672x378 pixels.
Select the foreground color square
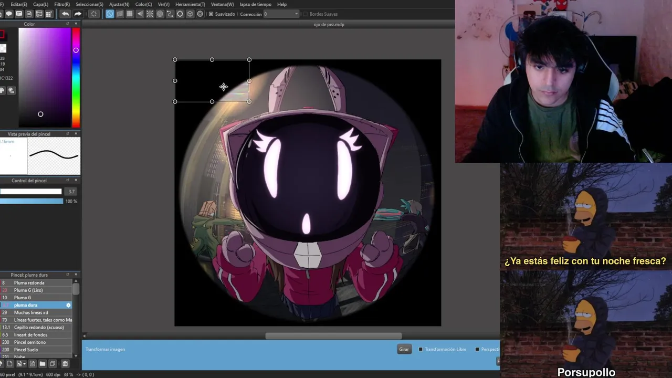click(2, 35)
